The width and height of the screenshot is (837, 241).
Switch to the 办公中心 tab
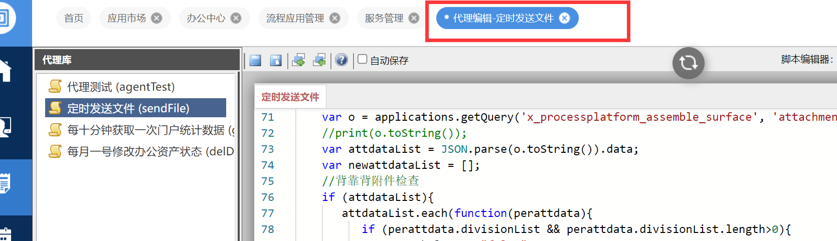206,18
